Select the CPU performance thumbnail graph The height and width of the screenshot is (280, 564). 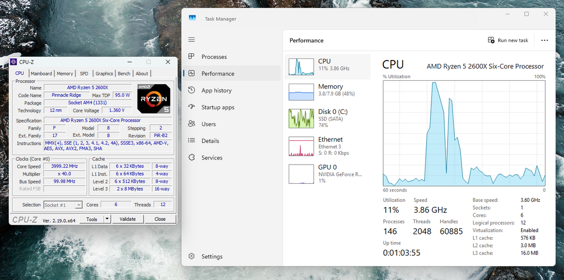(301, 67)
